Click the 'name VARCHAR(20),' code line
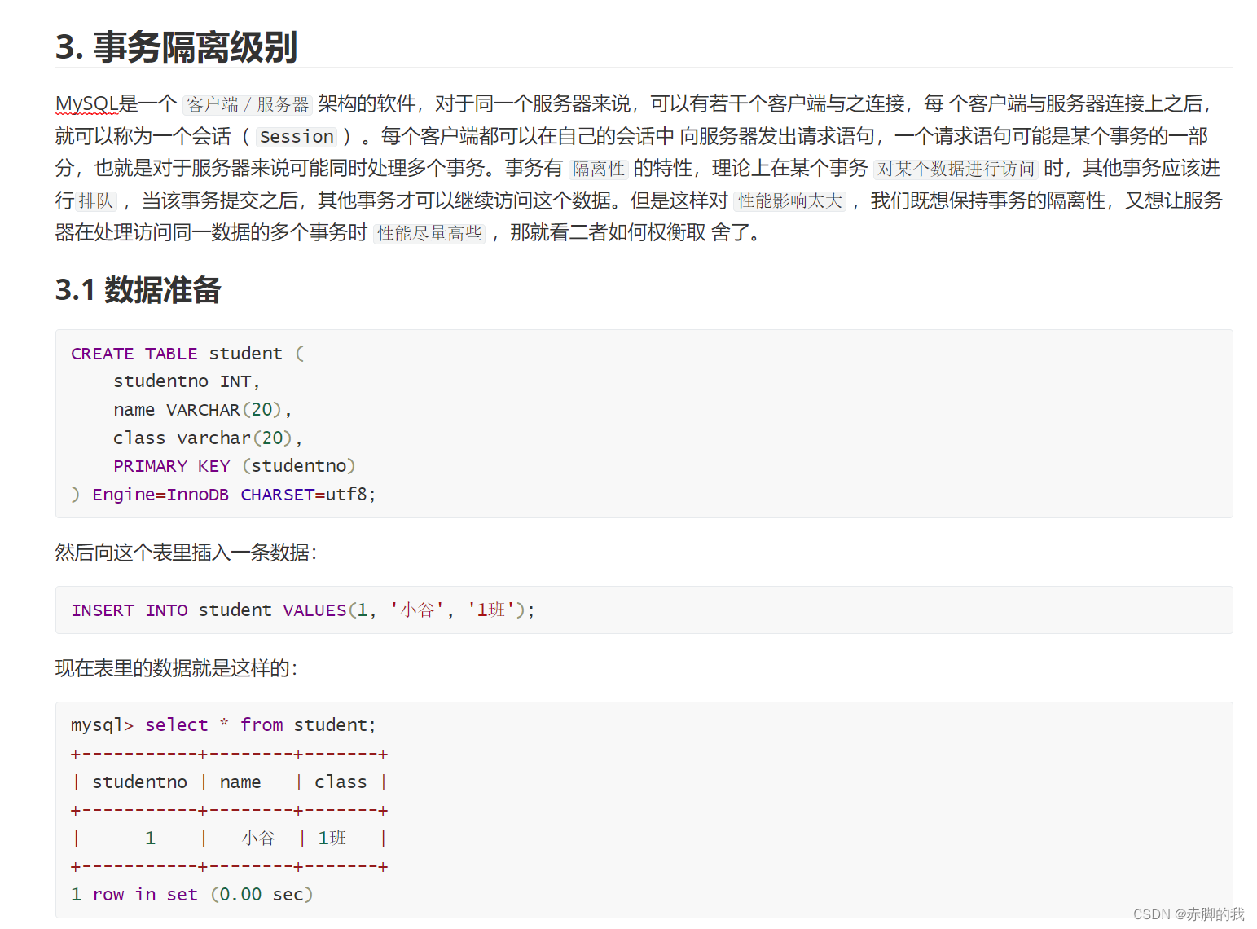This screenshot has height=929, width=1257. click(202, 410)
